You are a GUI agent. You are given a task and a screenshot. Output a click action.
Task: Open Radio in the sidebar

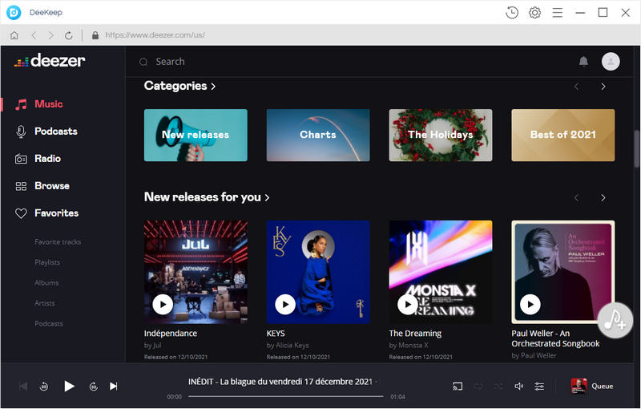coord(38,159)
